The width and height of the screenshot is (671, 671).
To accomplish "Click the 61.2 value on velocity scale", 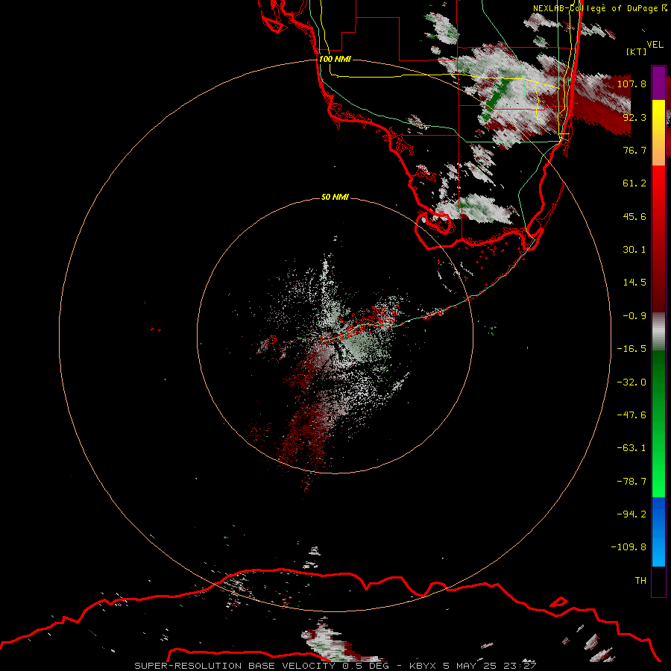I will click(634, 183).
